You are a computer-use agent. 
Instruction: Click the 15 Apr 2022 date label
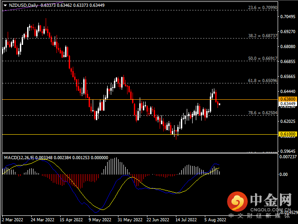pyautogui.click(x=71, y=220)
